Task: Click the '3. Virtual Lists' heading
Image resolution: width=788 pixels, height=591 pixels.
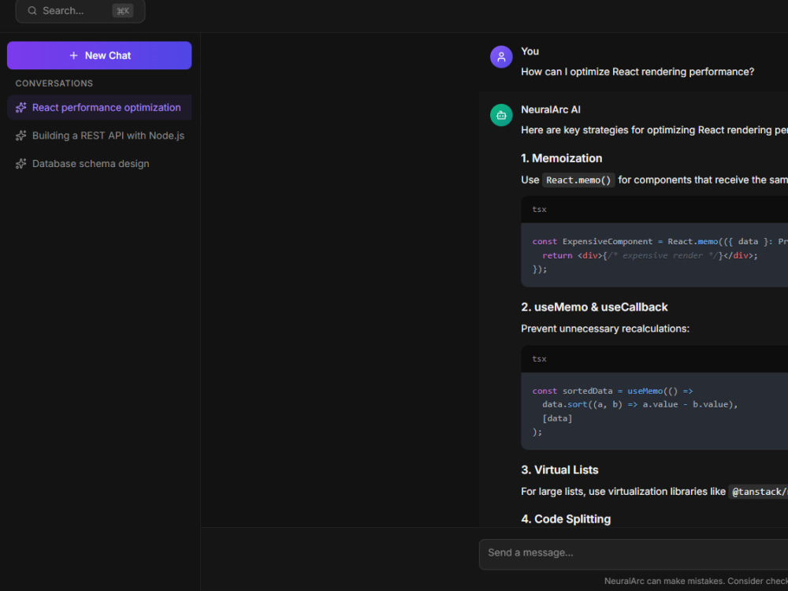Action: click(x=559, y=470)
